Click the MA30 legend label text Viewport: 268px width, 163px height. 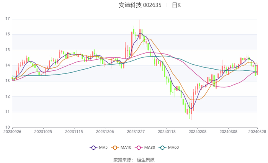[150, 147]
